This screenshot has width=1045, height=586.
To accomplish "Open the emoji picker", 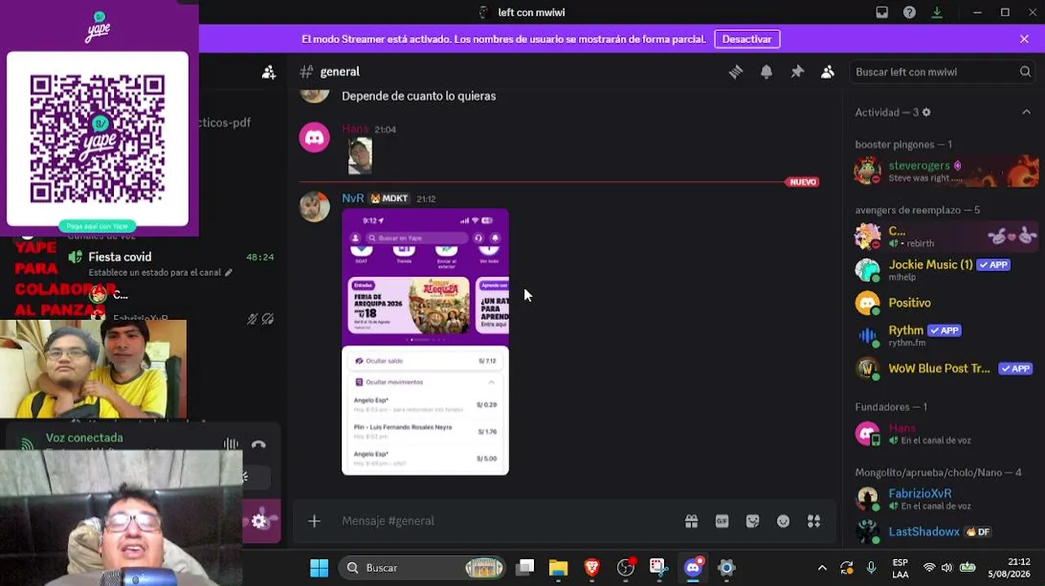I will [x=783, y=521].
